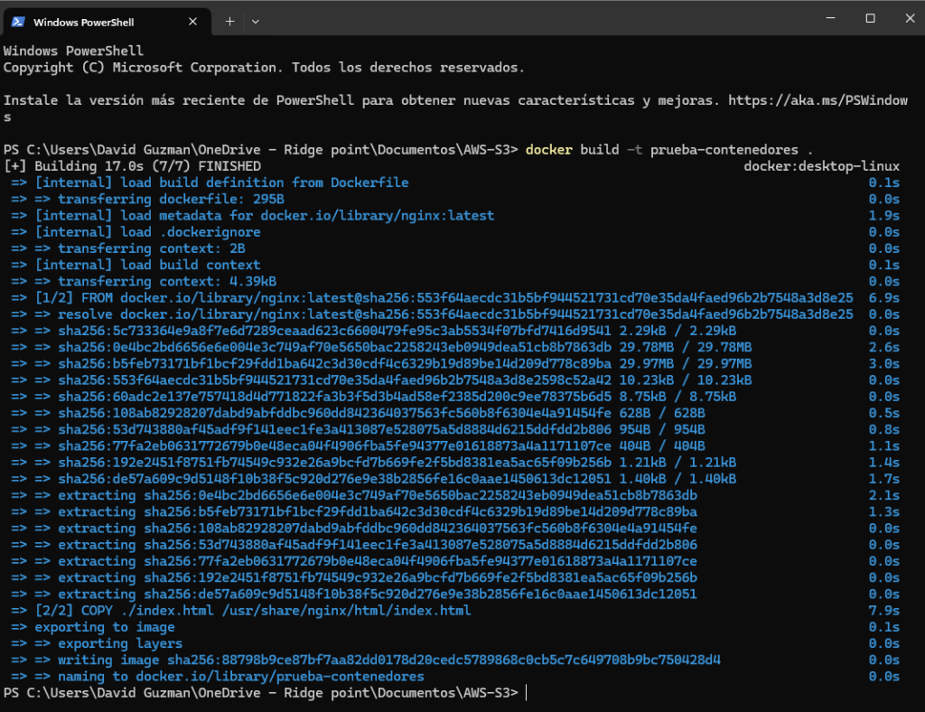The width and height of the screenshot is (925, 712).
Task: Click the "docker:desktop-linux" builder label
Action: [x=821, y=166]
